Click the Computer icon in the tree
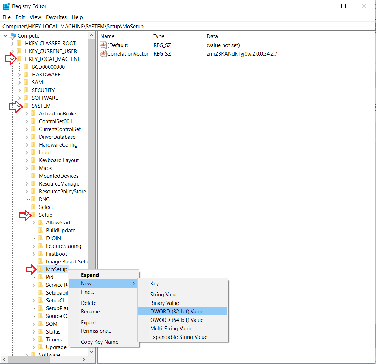The width and height of the screenshot is (376, 364). (13, 36)
